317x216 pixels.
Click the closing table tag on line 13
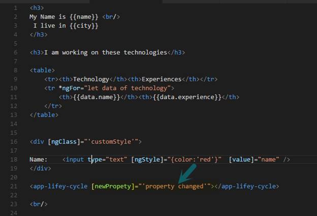click(44, 115)
